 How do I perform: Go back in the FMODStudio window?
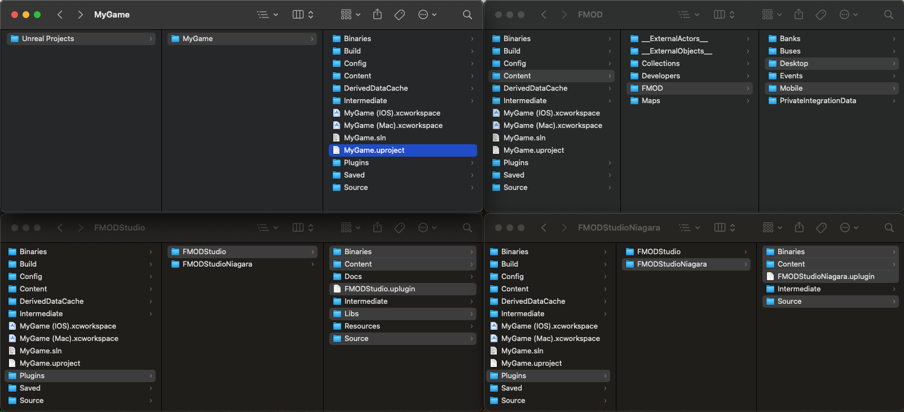coord(60,228)
